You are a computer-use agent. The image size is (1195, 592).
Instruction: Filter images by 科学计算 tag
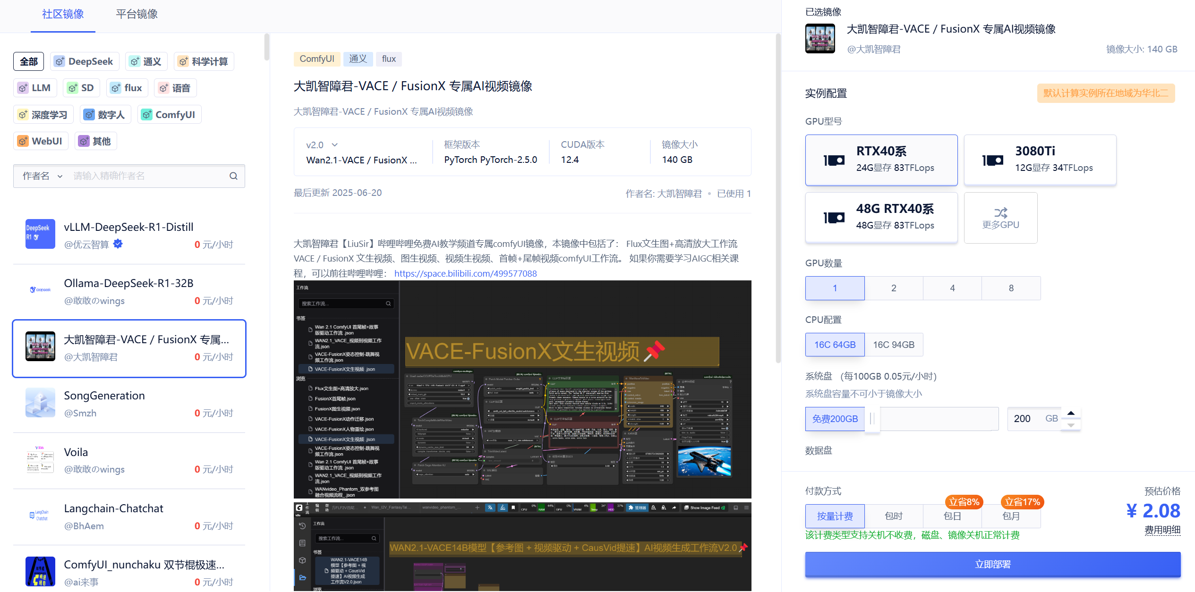[x=204, y=61]
